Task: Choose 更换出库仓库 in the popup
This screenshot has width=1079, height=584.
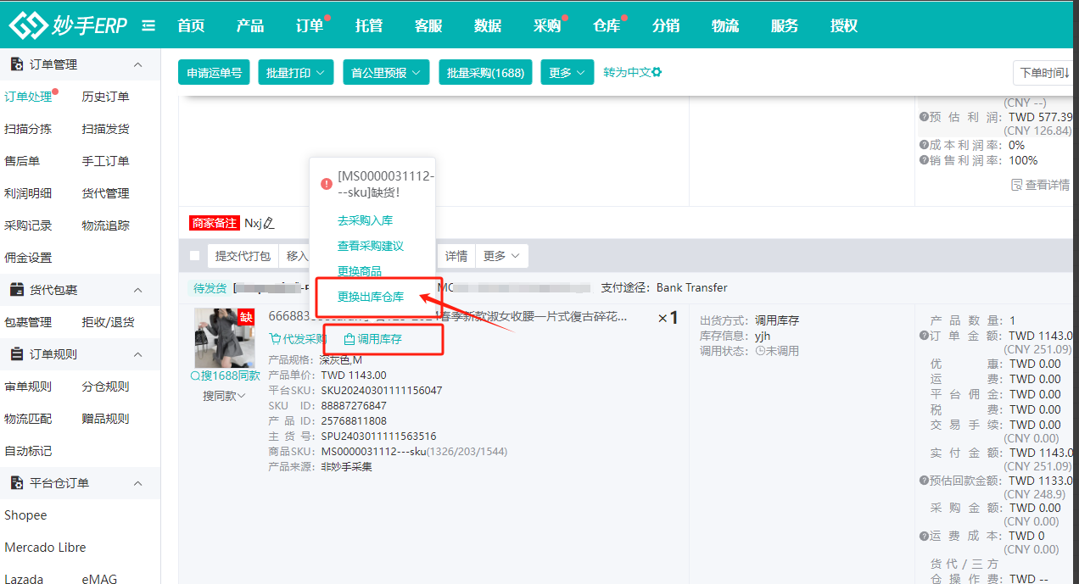Action: click(371, 297)
